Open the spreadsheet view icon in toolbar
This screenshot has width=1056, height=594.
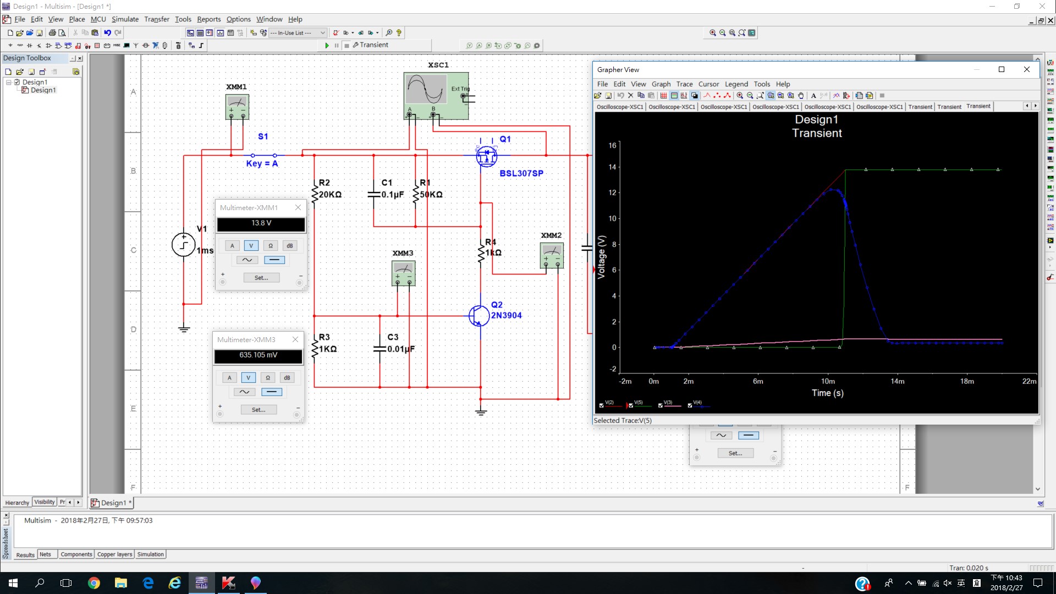pos(200,33)
